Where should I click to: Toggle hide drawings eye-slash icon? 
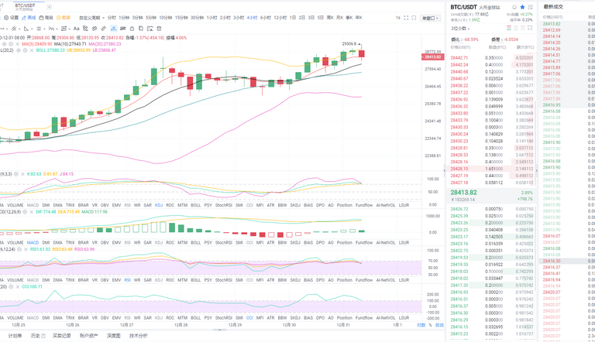95,29
